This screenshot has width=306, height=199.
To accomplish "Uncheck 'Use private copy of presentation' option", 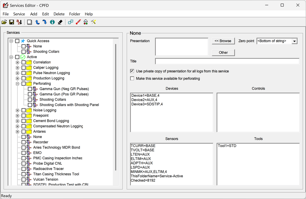I will coord(132,71).
